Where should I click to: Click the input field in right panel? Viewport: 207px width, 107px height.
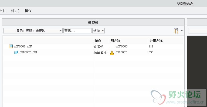coord(198,31)
